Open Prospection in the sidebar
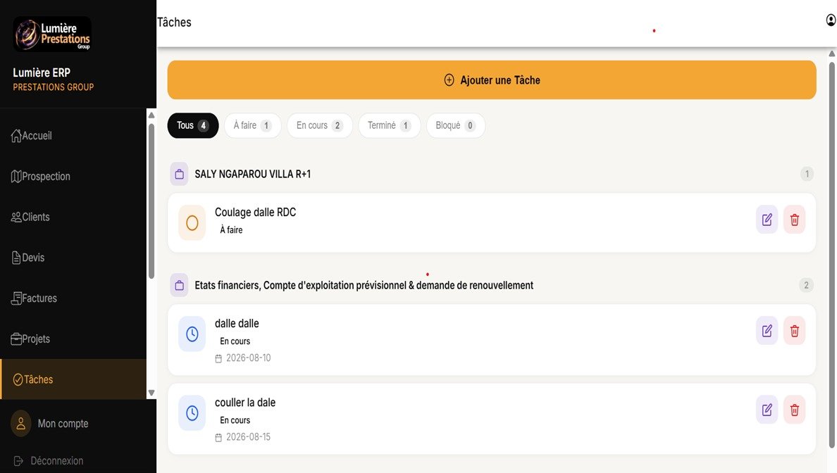Image resolution: width=837 pixels, height=473 pixels. click(73, 177)
